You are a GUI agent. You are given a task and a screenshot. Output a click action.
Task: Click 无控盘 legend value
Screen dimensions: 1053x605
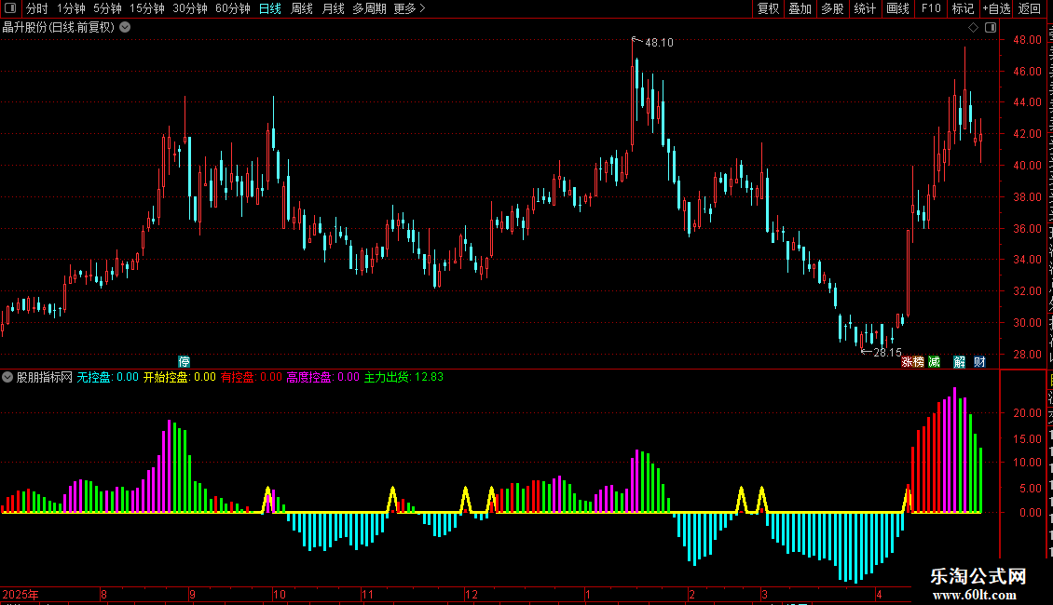pos(107,377)
